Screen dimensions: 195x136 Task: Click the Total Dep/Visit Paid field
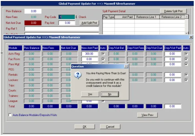point(173,106)
